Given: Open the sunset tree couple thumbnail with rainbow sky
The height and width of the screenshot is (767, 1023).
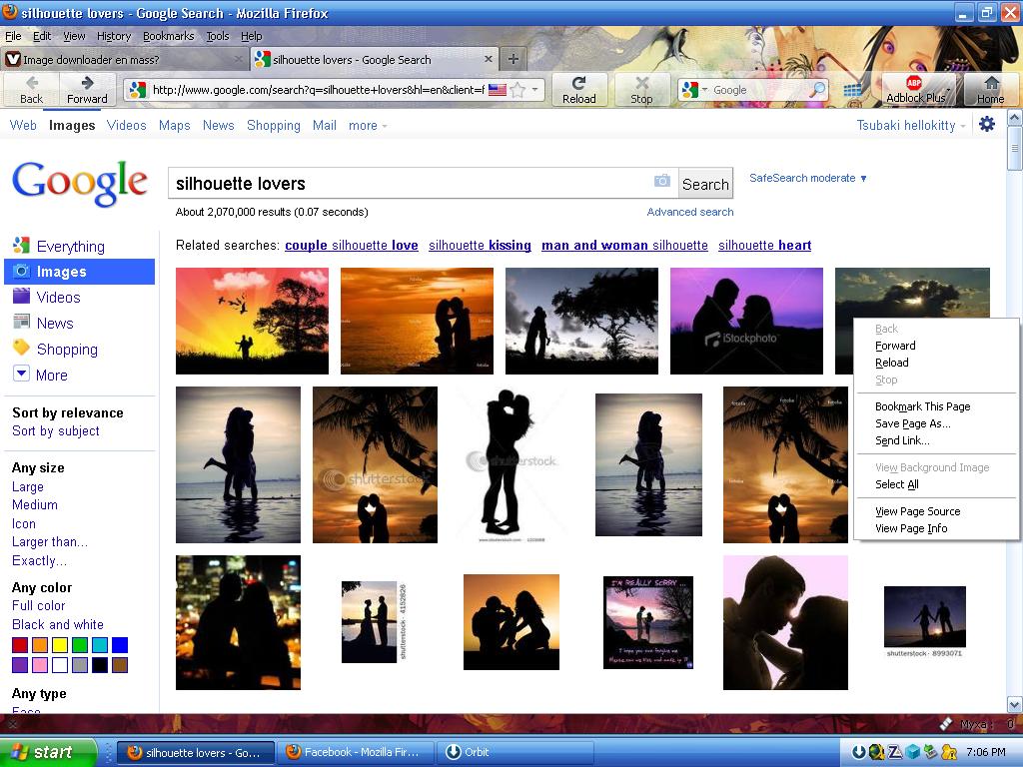Looking at the screenshot, I should point(252,321).
